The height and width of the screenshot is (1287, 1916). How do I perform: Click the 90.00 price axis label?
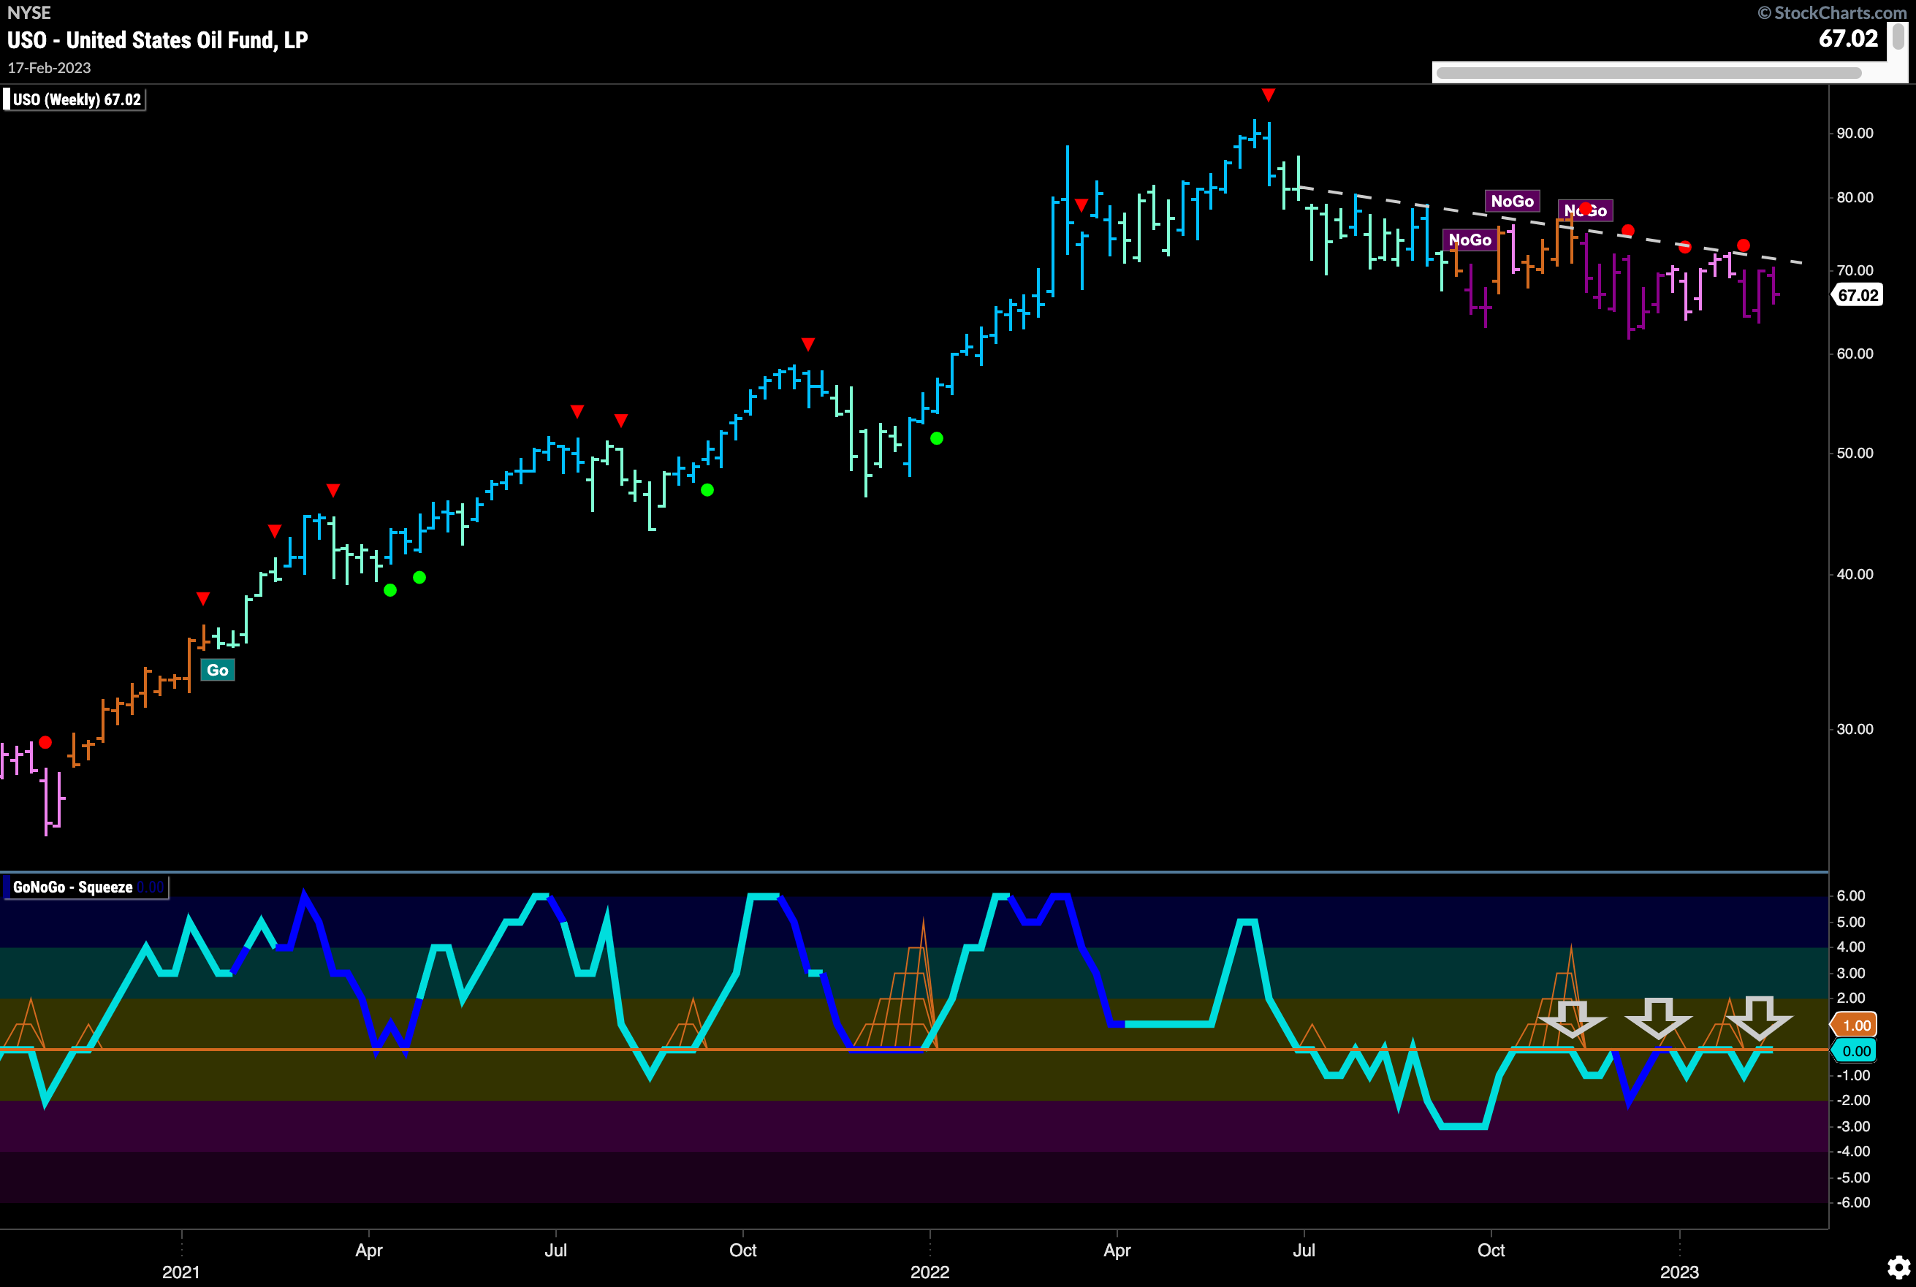tap(1855, 133)
